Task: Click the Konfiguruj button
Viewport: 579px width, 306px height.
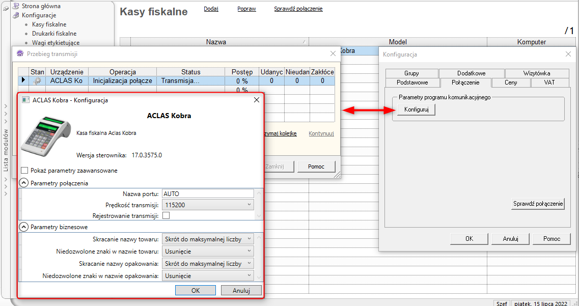Action: (416, 109)
